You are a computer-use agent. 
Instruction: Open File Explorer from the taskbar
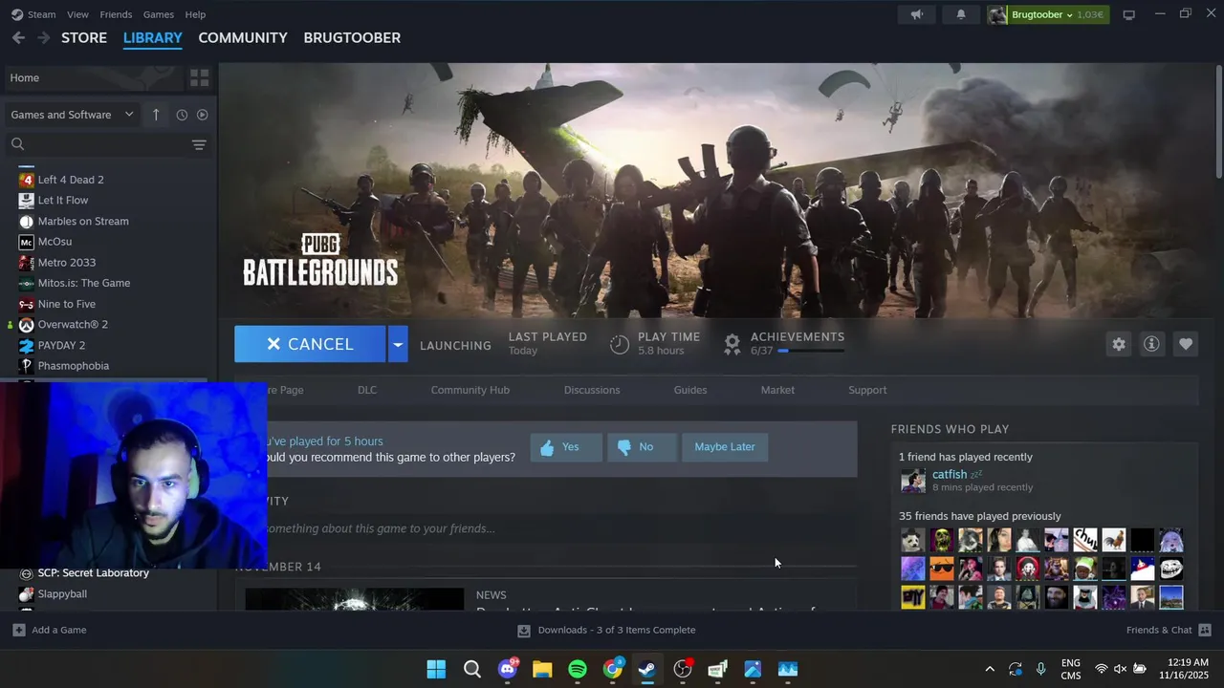click(542, 669)
